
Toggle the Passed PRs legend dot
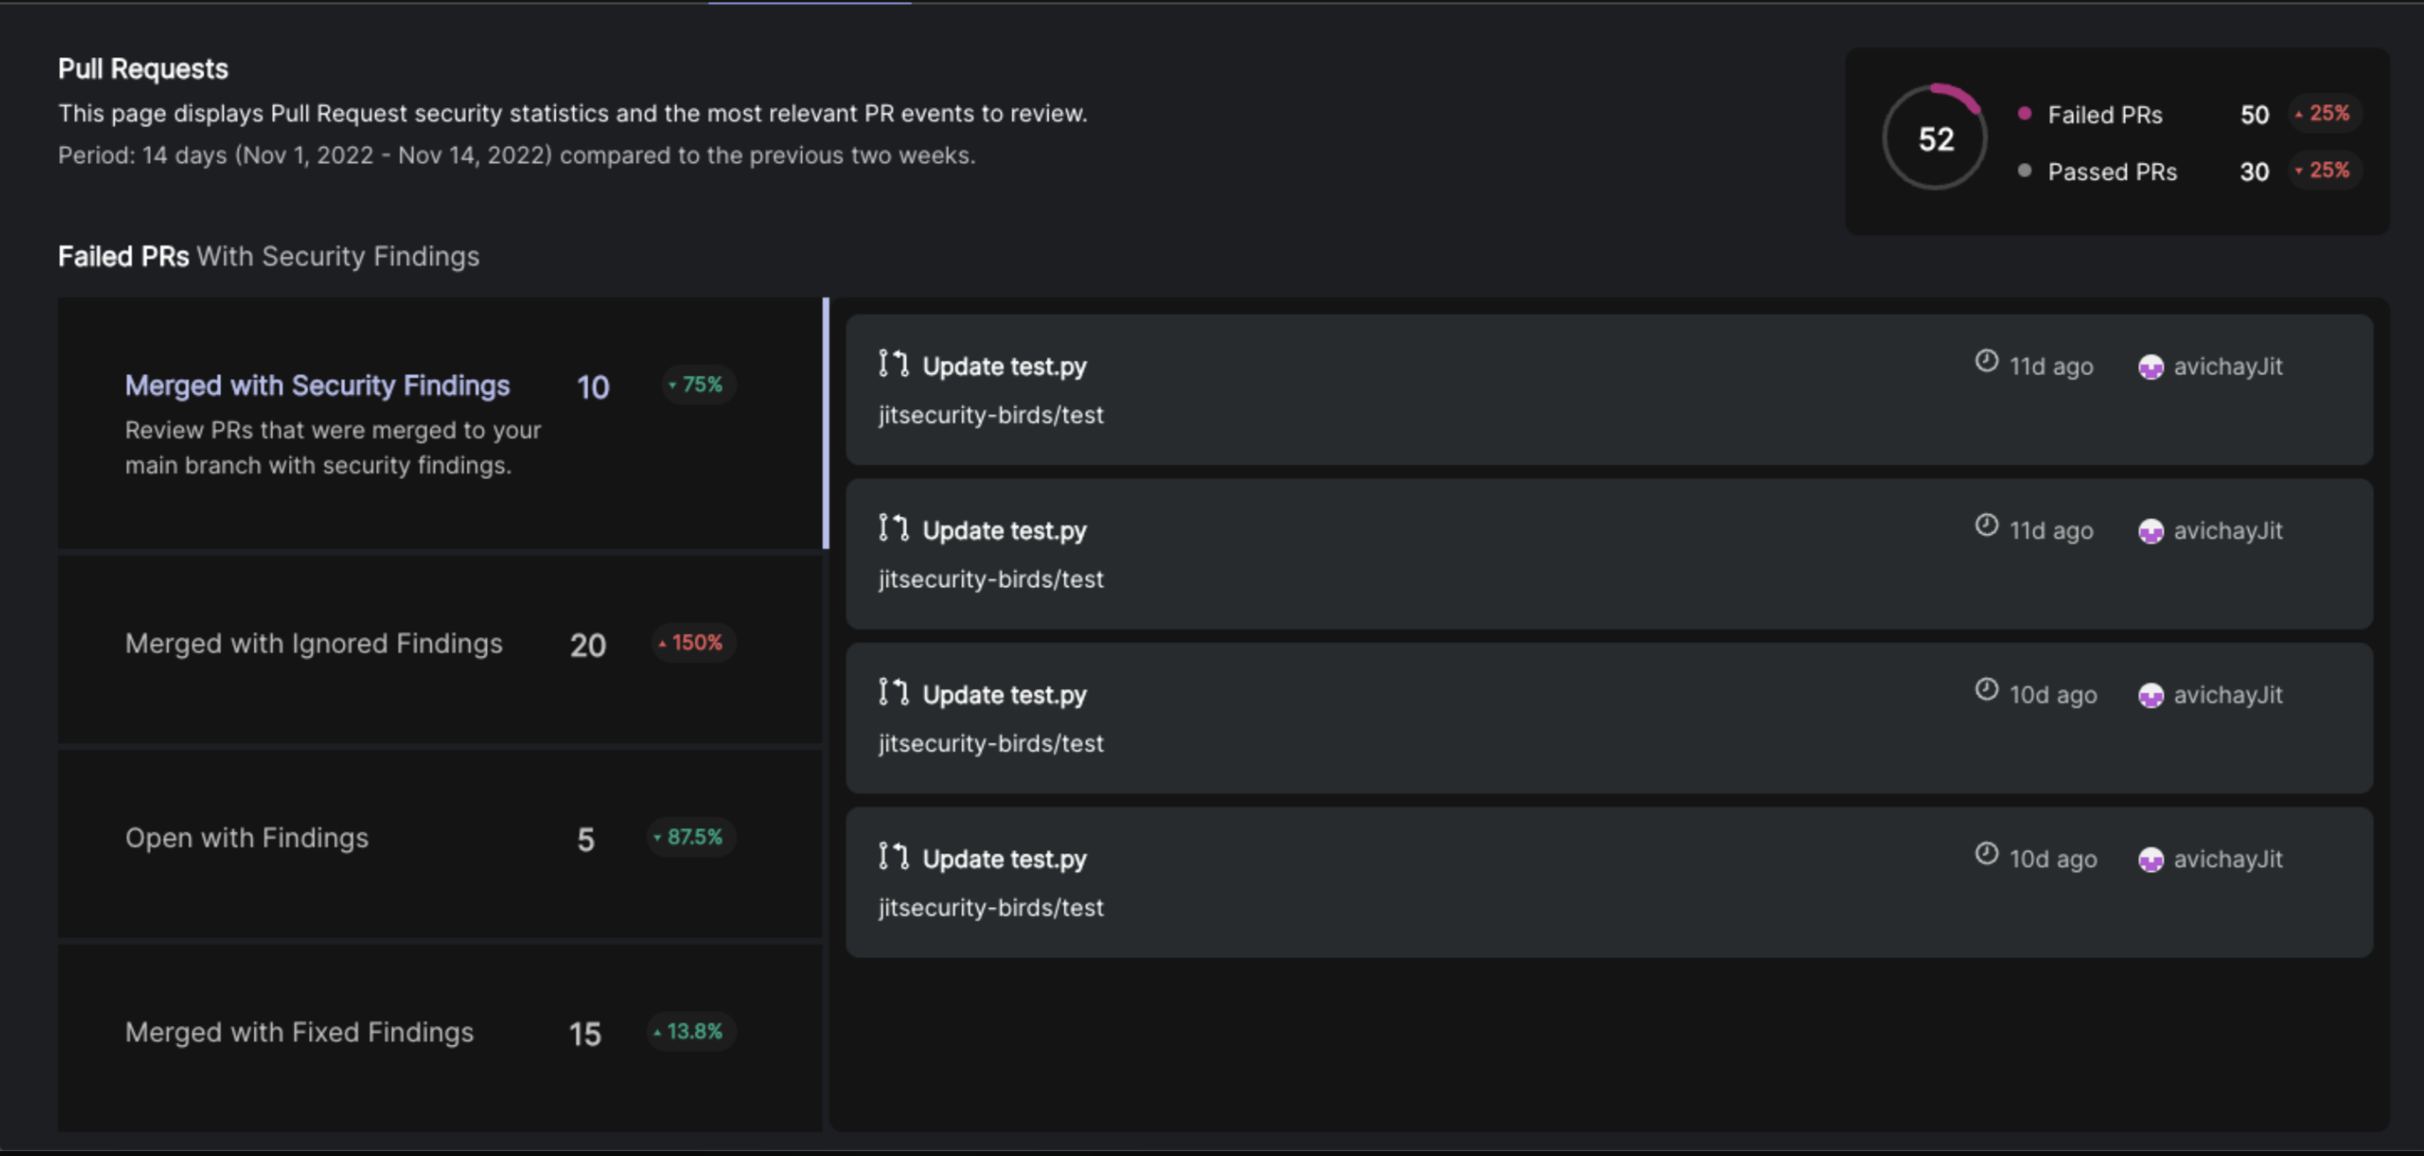2024,172
